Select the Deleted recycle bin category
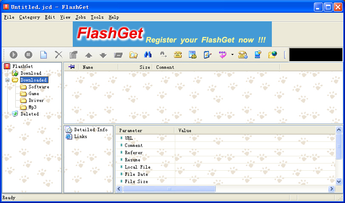The image size is (345, 203). pyautogui.click(x=29, y=114)
